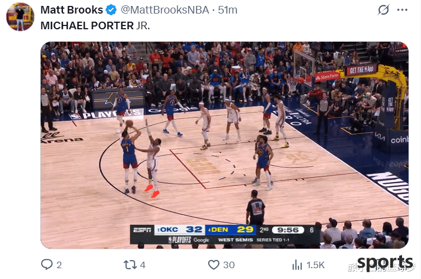421x279 pixels.
Task: Click the Matt Brooks display name
Action: coord(72,10)
